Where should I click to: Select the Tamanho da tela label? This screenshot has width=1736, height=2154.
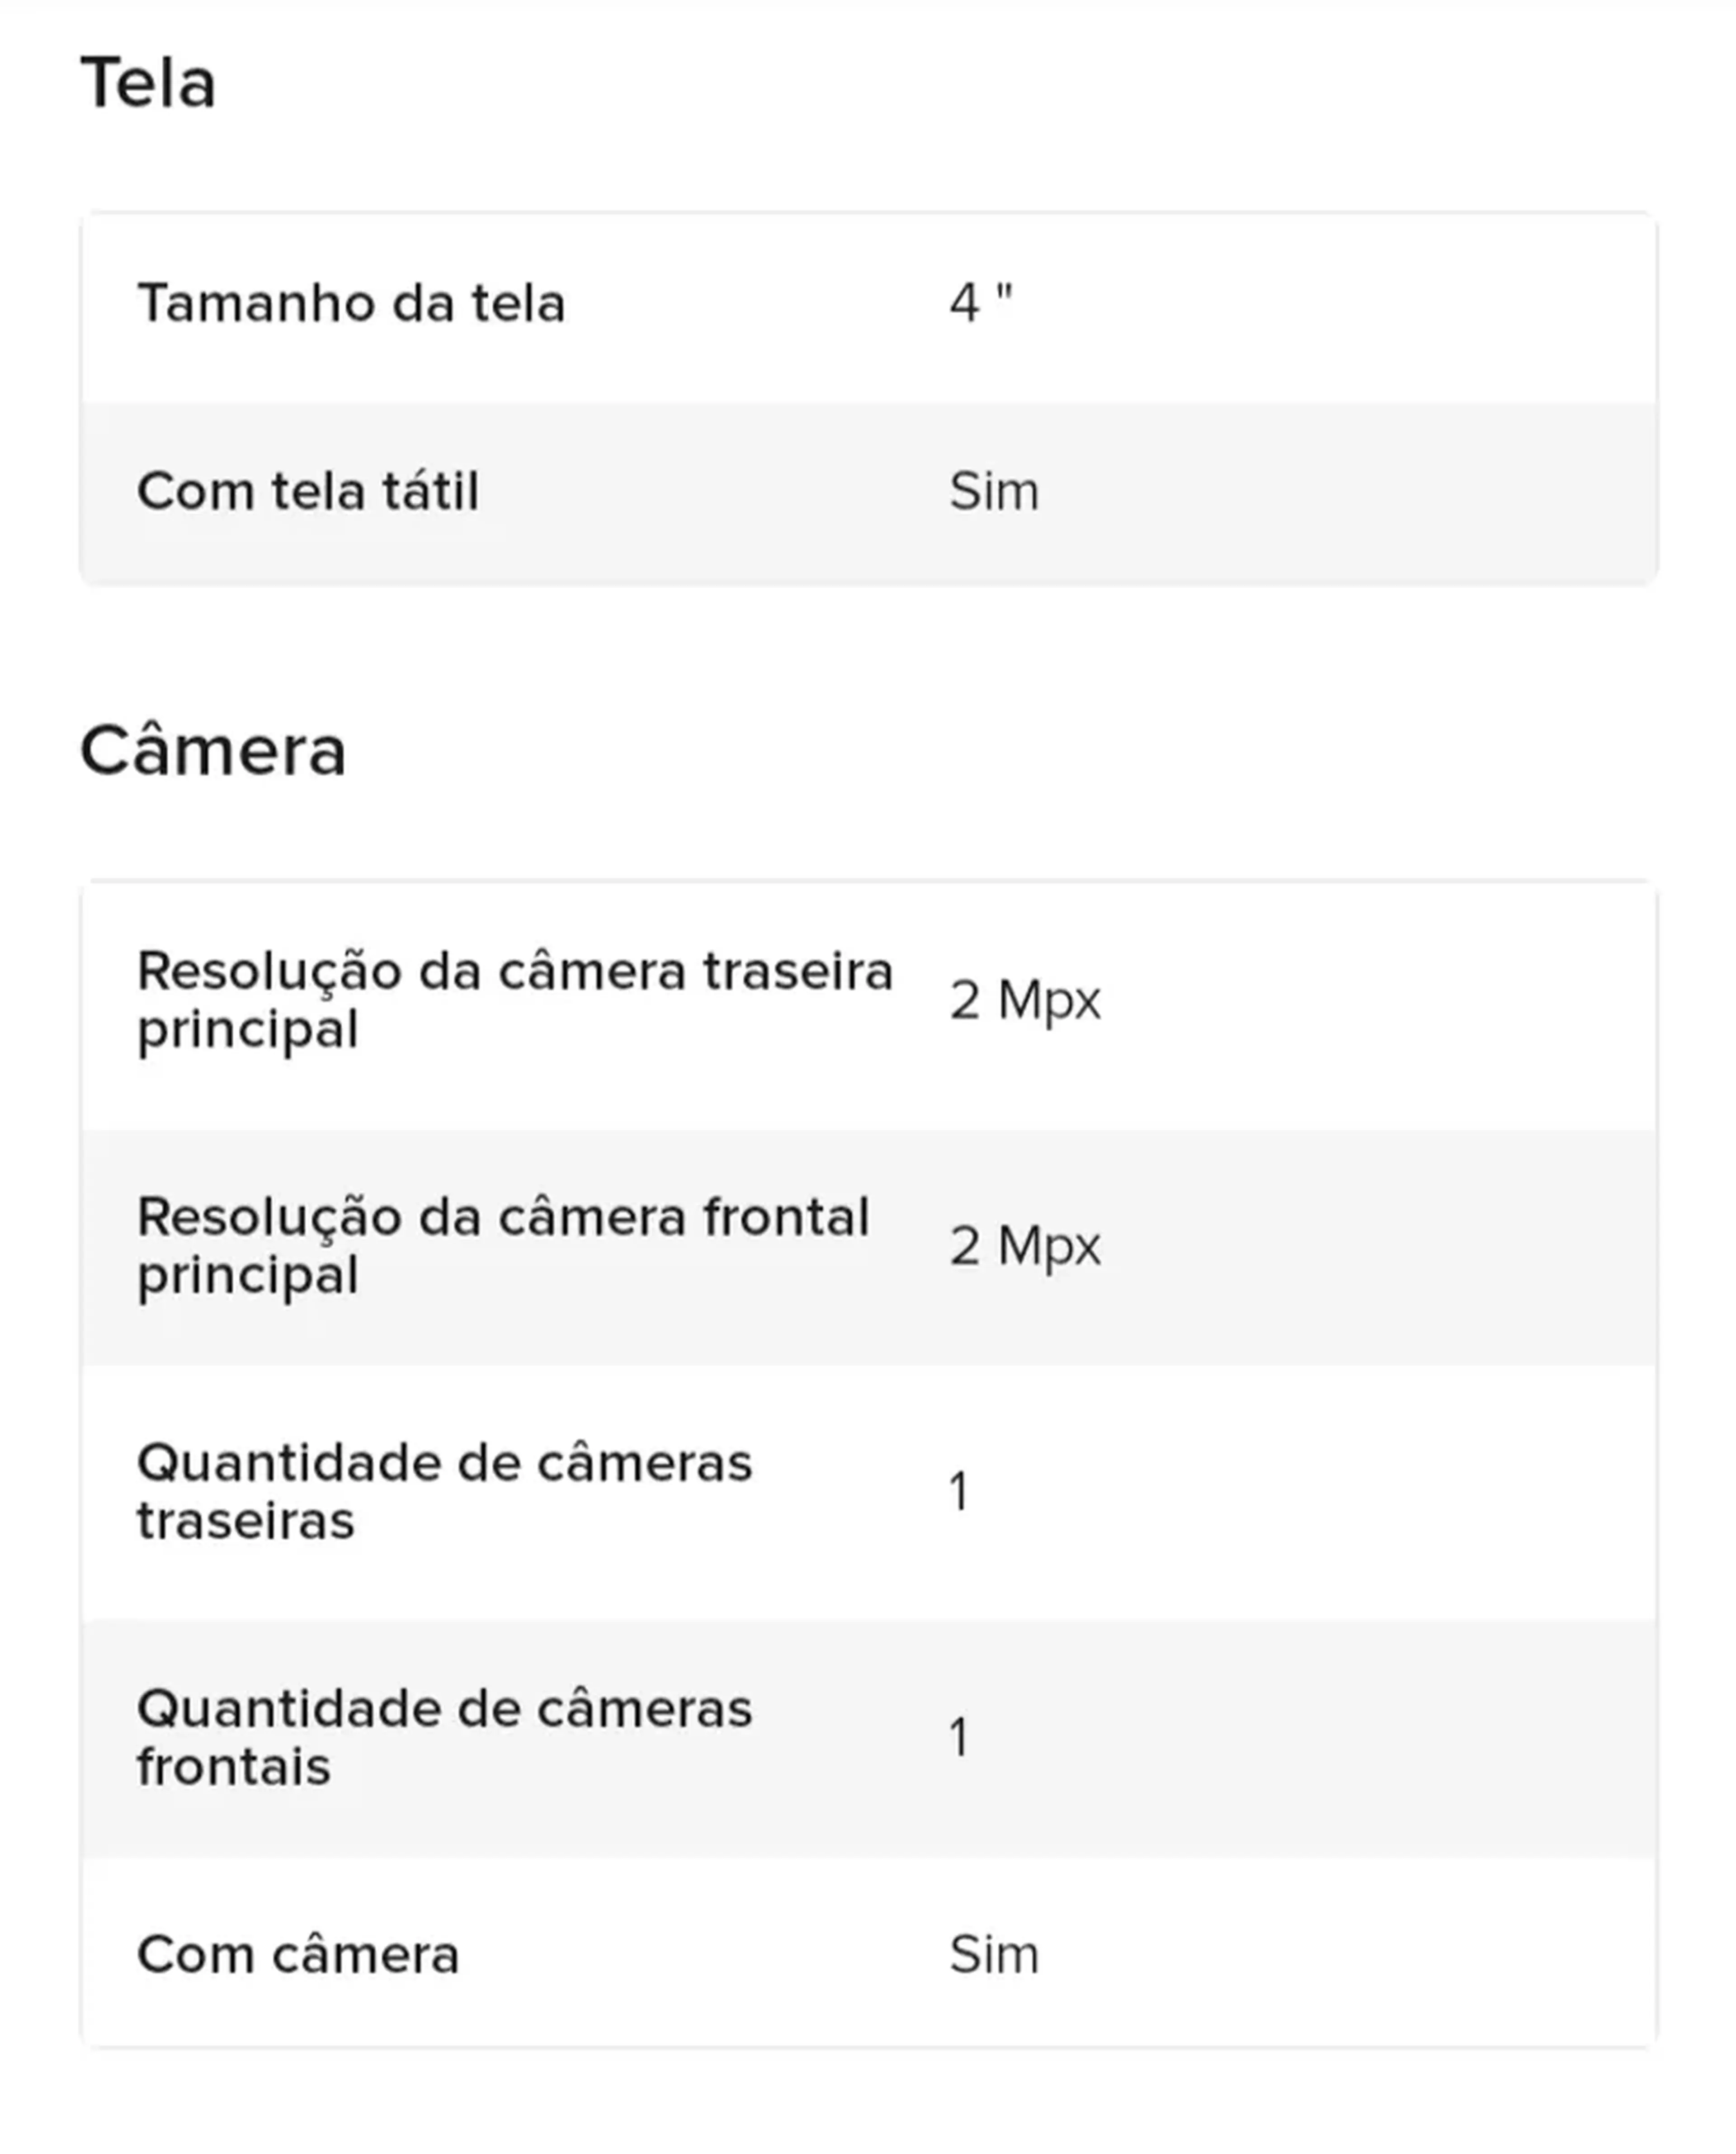pyautogui.click(x=351, y=303)
